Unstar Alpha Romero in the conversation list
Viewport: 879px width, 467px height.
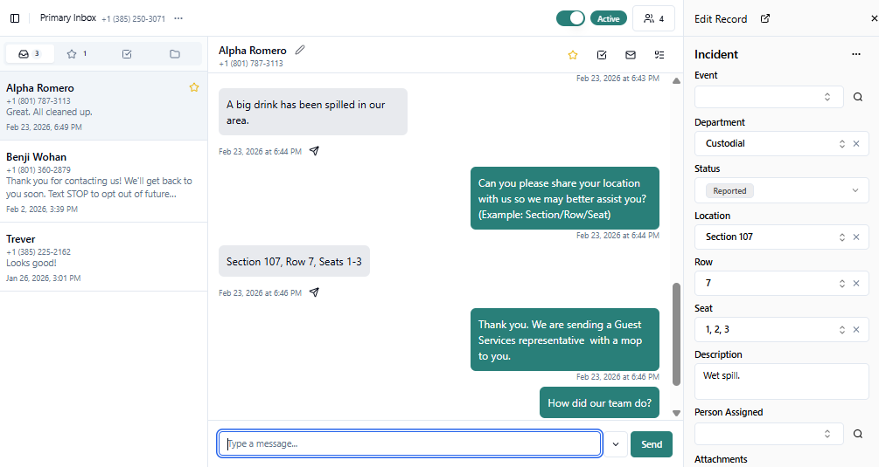[194, 87]
